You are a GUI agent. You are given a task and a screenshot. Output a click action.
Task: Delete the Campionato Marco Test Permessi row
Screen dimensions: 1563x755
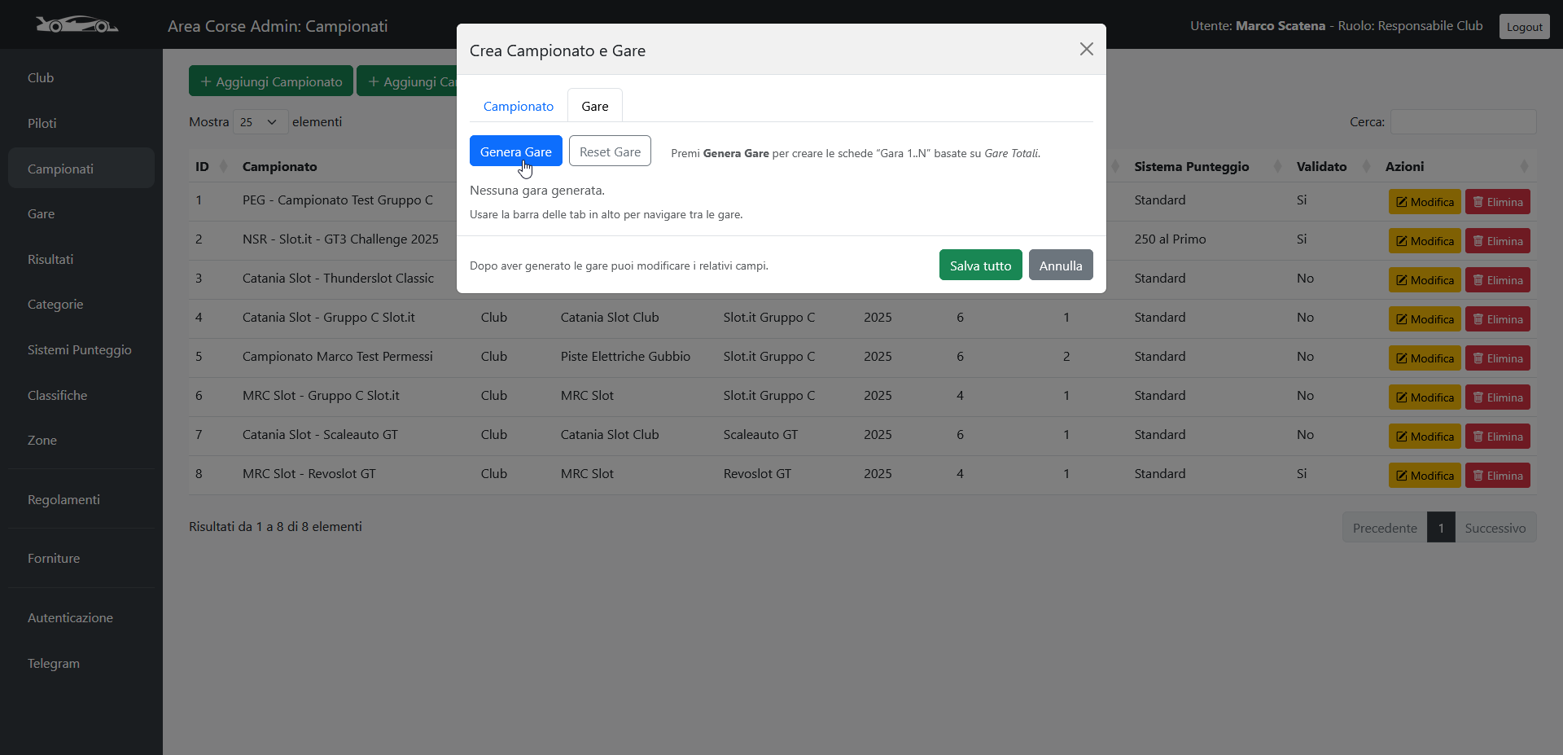(x=1497, y=358)
